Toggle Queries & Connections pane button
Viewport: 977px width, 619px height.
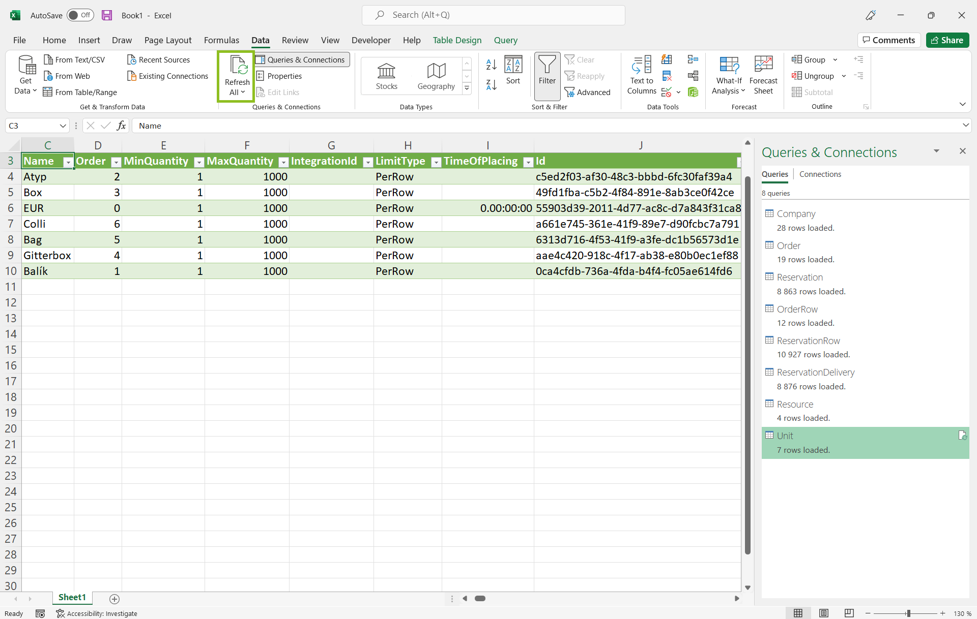301,59
